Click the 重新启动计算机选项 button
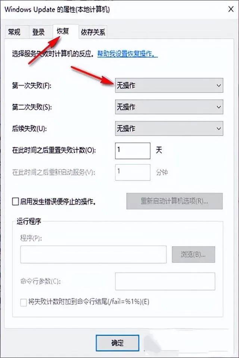The image size is (239, 358). pos(174,201)
